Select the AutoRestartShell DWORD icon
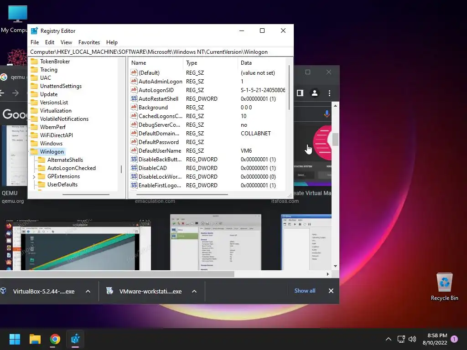 (x=134, y=98)
